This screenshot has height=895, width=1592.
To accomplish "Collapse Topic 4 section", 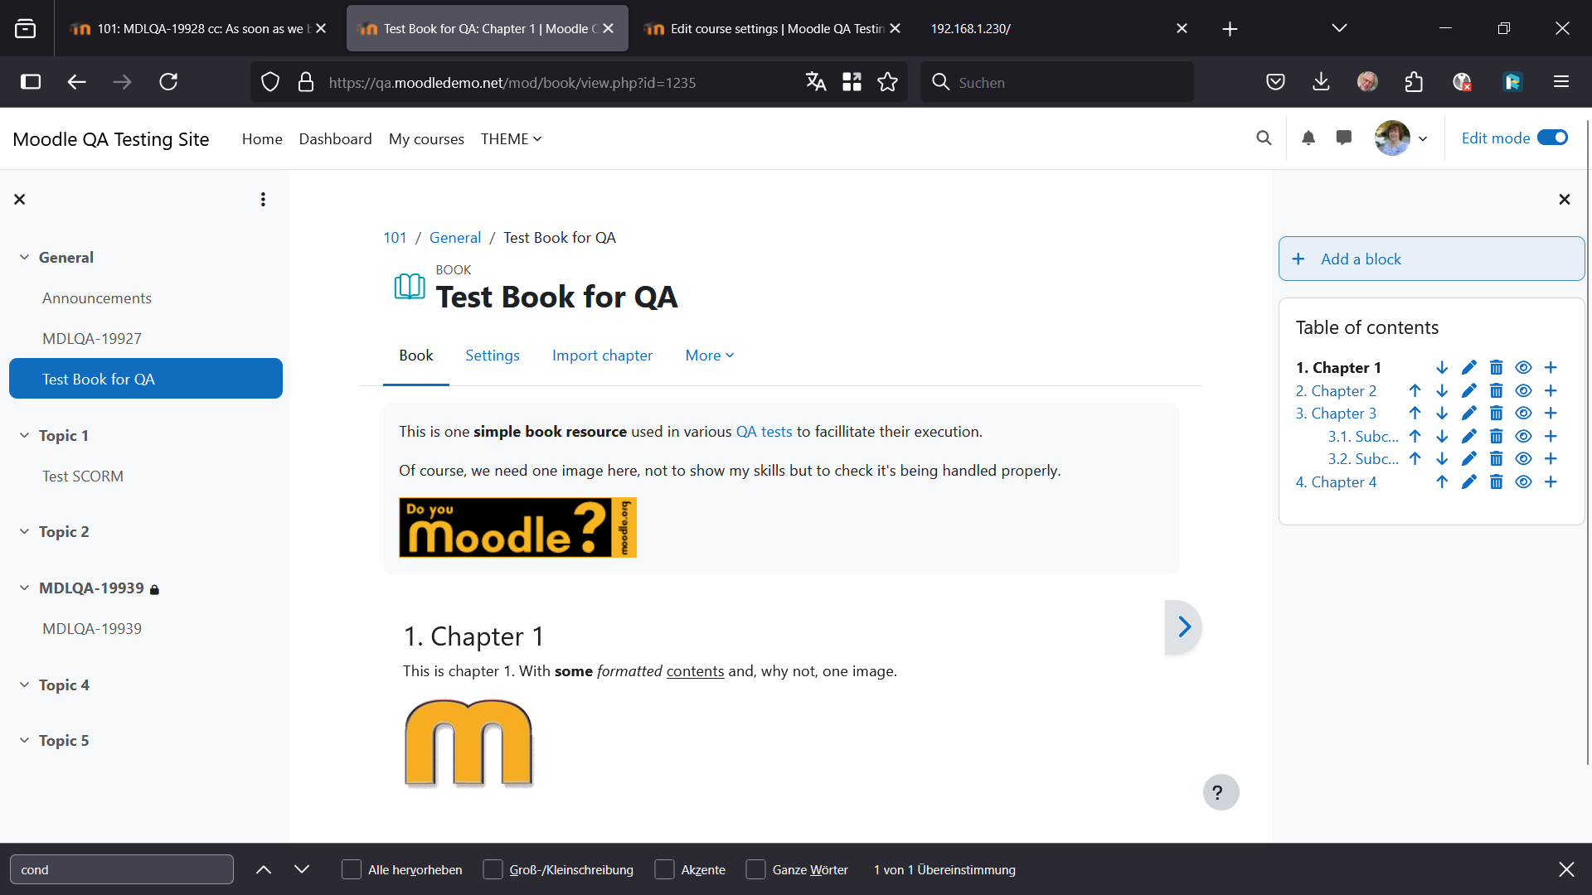I will tap(24, 685).
